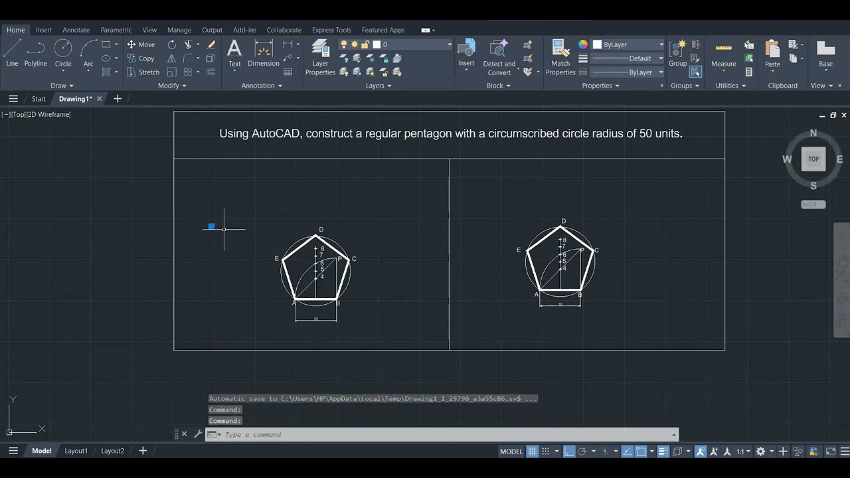Click the Group tool

[677, 53]
